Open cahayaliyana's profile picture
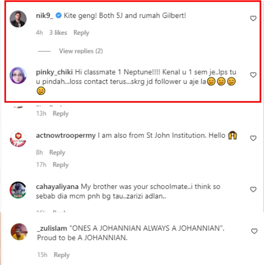 pos(18,190)
